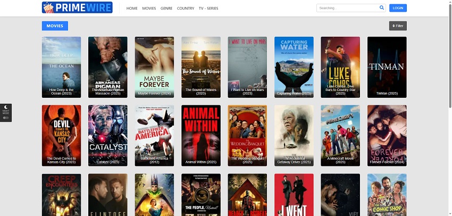Viewport: 452px width, 216px height.
Task: Open I Want to Live on Mars poster
Action: (247, 67)
